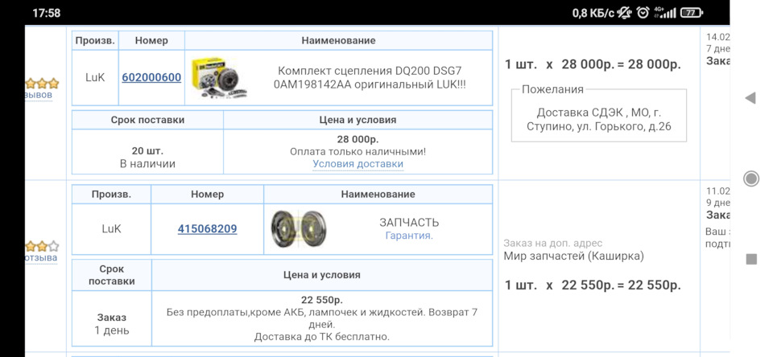Open part number 415068209 link
773x357 pixels.
207,229
